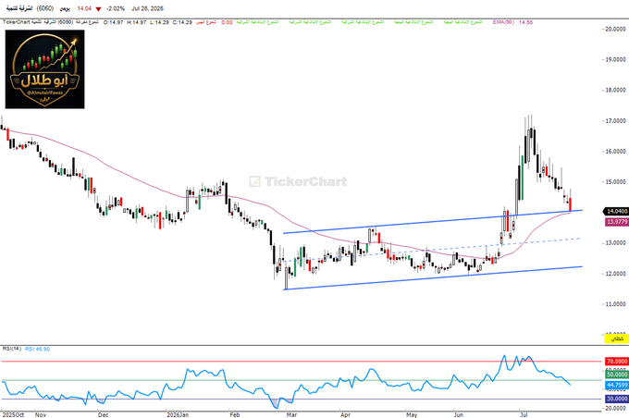This screenshot has height=418, width=629.
Task: Click the Dec label on time axis
Action: click(x=103, y=415)
